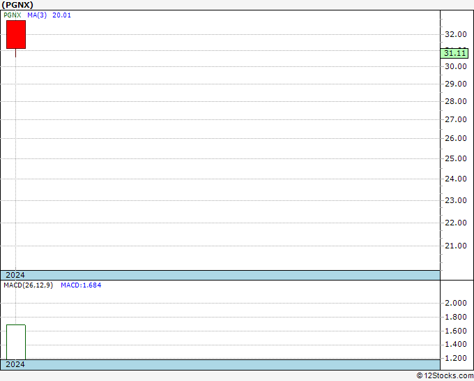Click the MA(3) indicator label
Viewport: 474px width, 381px height.
pyautogui.click(x=37, y=15)
